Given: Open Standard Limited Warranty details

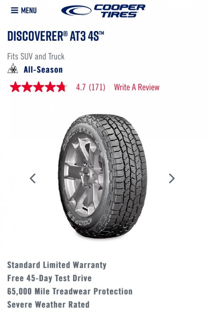Looking at the screenshot, I should (x=57, y=265).
